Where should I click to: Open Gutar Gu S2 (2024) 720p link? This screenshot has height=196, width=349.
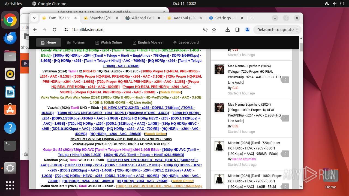point(101,150)
